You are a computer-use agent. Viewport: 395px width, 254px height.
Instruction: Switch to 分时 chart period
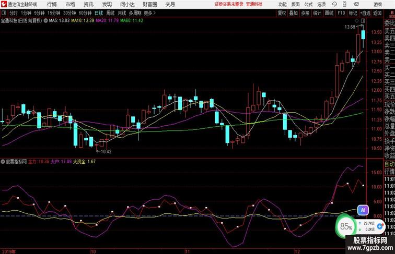tap(14, 13)
